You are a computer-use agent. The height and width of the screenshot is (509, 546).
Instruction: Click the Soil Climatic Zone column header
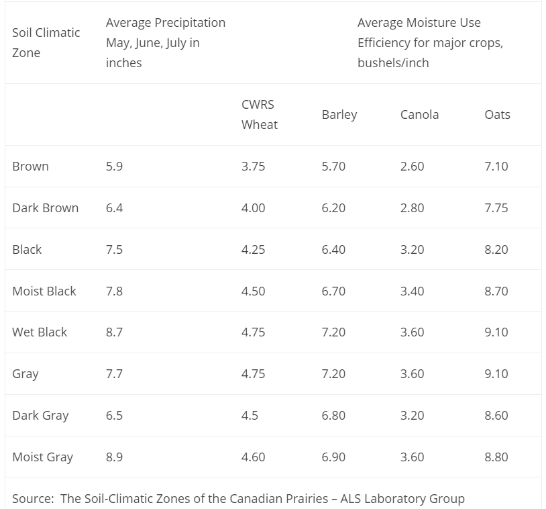[46, 42]
